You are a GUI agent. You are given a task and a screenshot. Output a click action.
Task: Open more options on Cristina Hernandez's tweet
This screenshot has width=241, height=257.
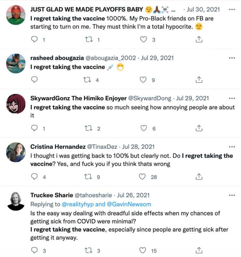tap(232, 147)
